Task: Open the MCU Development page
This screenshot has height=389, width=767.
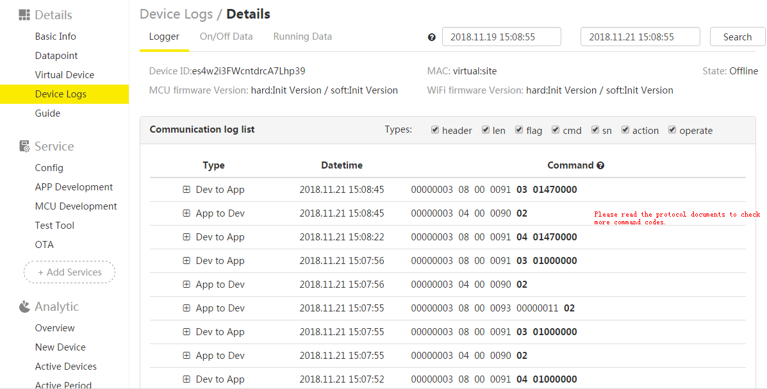Action: [76, 206]
